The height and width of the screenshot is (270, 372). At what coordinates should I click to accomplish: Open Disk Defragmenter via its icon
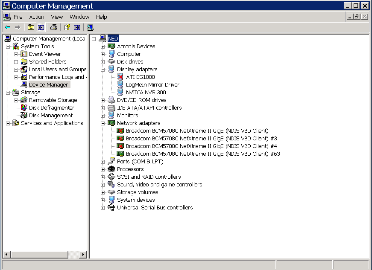tap(24, 108)
